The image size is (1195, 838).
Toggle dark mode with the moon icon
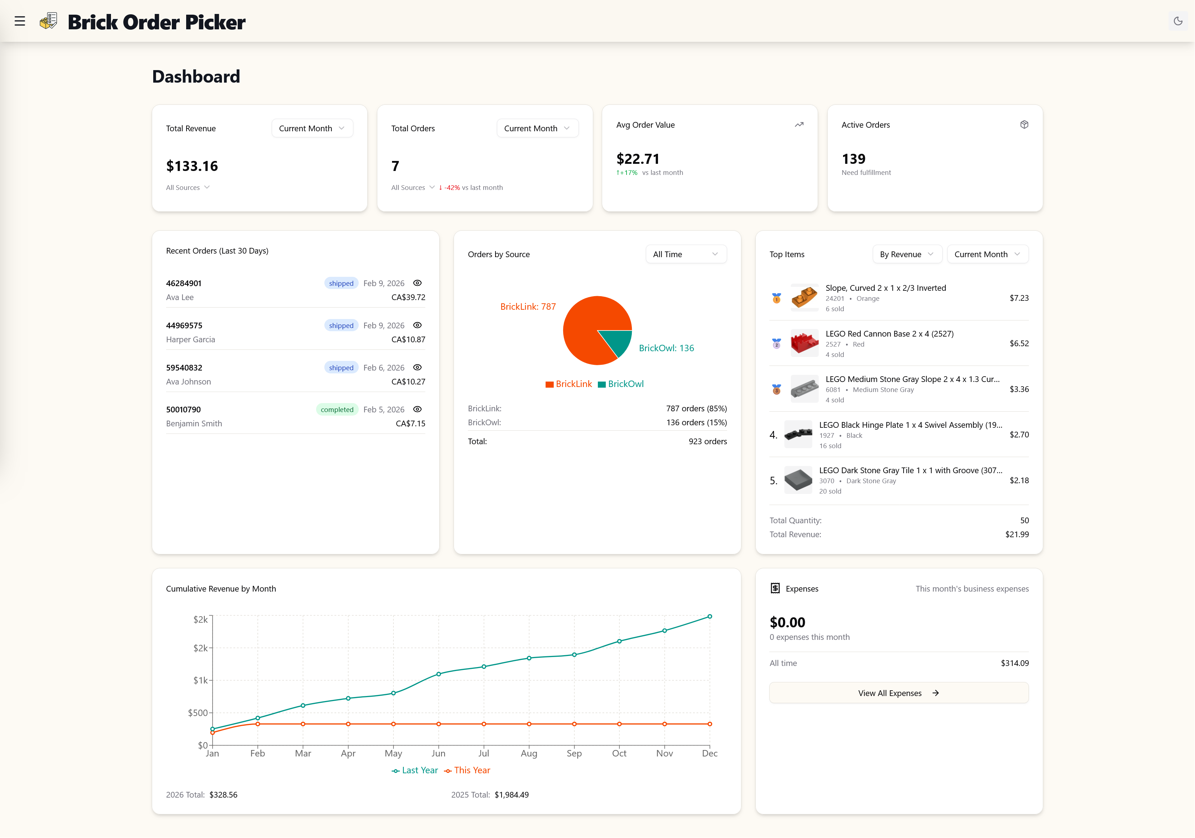pyautogui.click(x=1178, y=21)
